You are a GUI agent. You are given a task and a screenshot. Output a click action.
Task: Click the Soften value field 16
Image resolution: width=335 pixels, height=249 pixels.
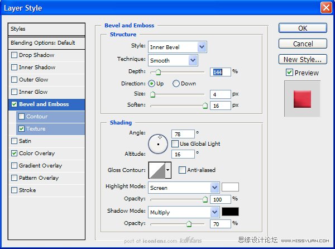pos(221,106)
